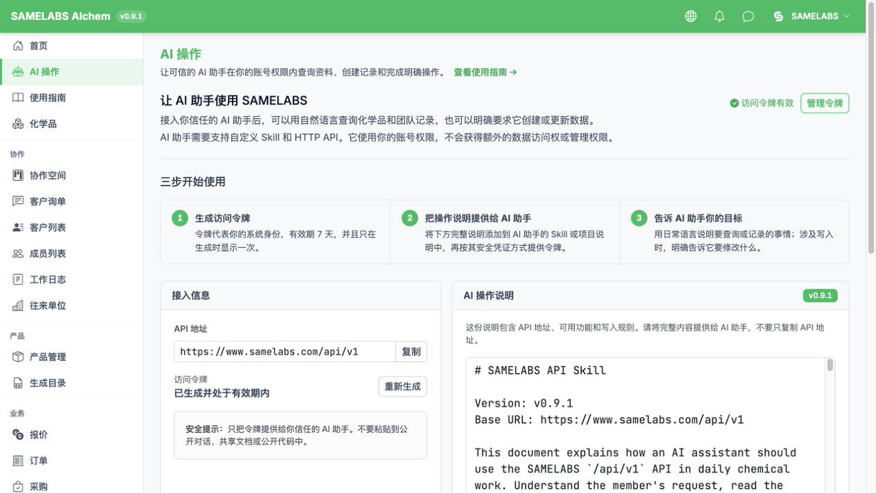Click the coins icon beside 报价
Viewport: 876px width, 493px height.
click(x=18, y=434)
